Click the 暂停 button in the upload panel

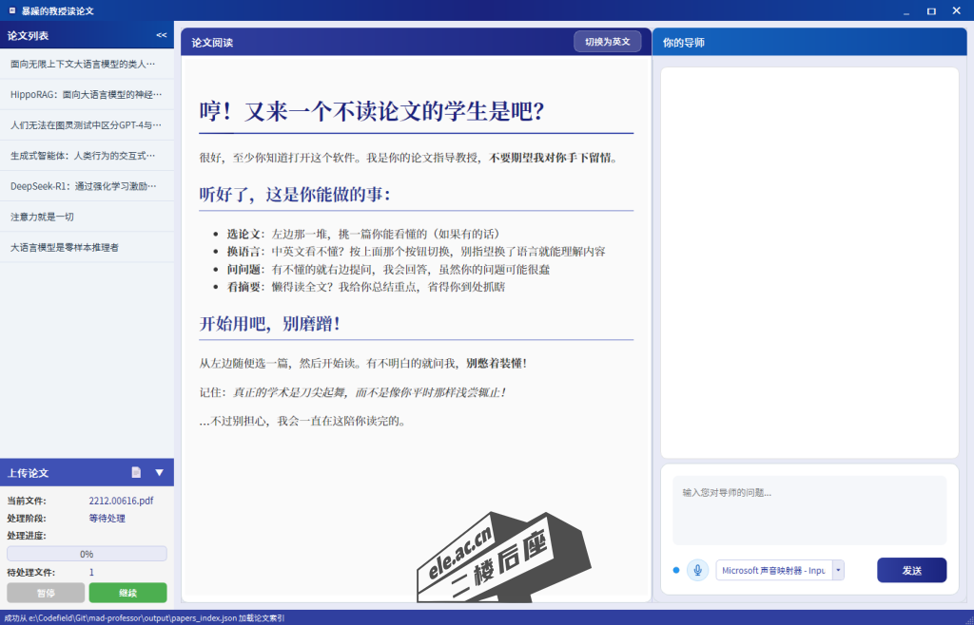tap(44, 592)
